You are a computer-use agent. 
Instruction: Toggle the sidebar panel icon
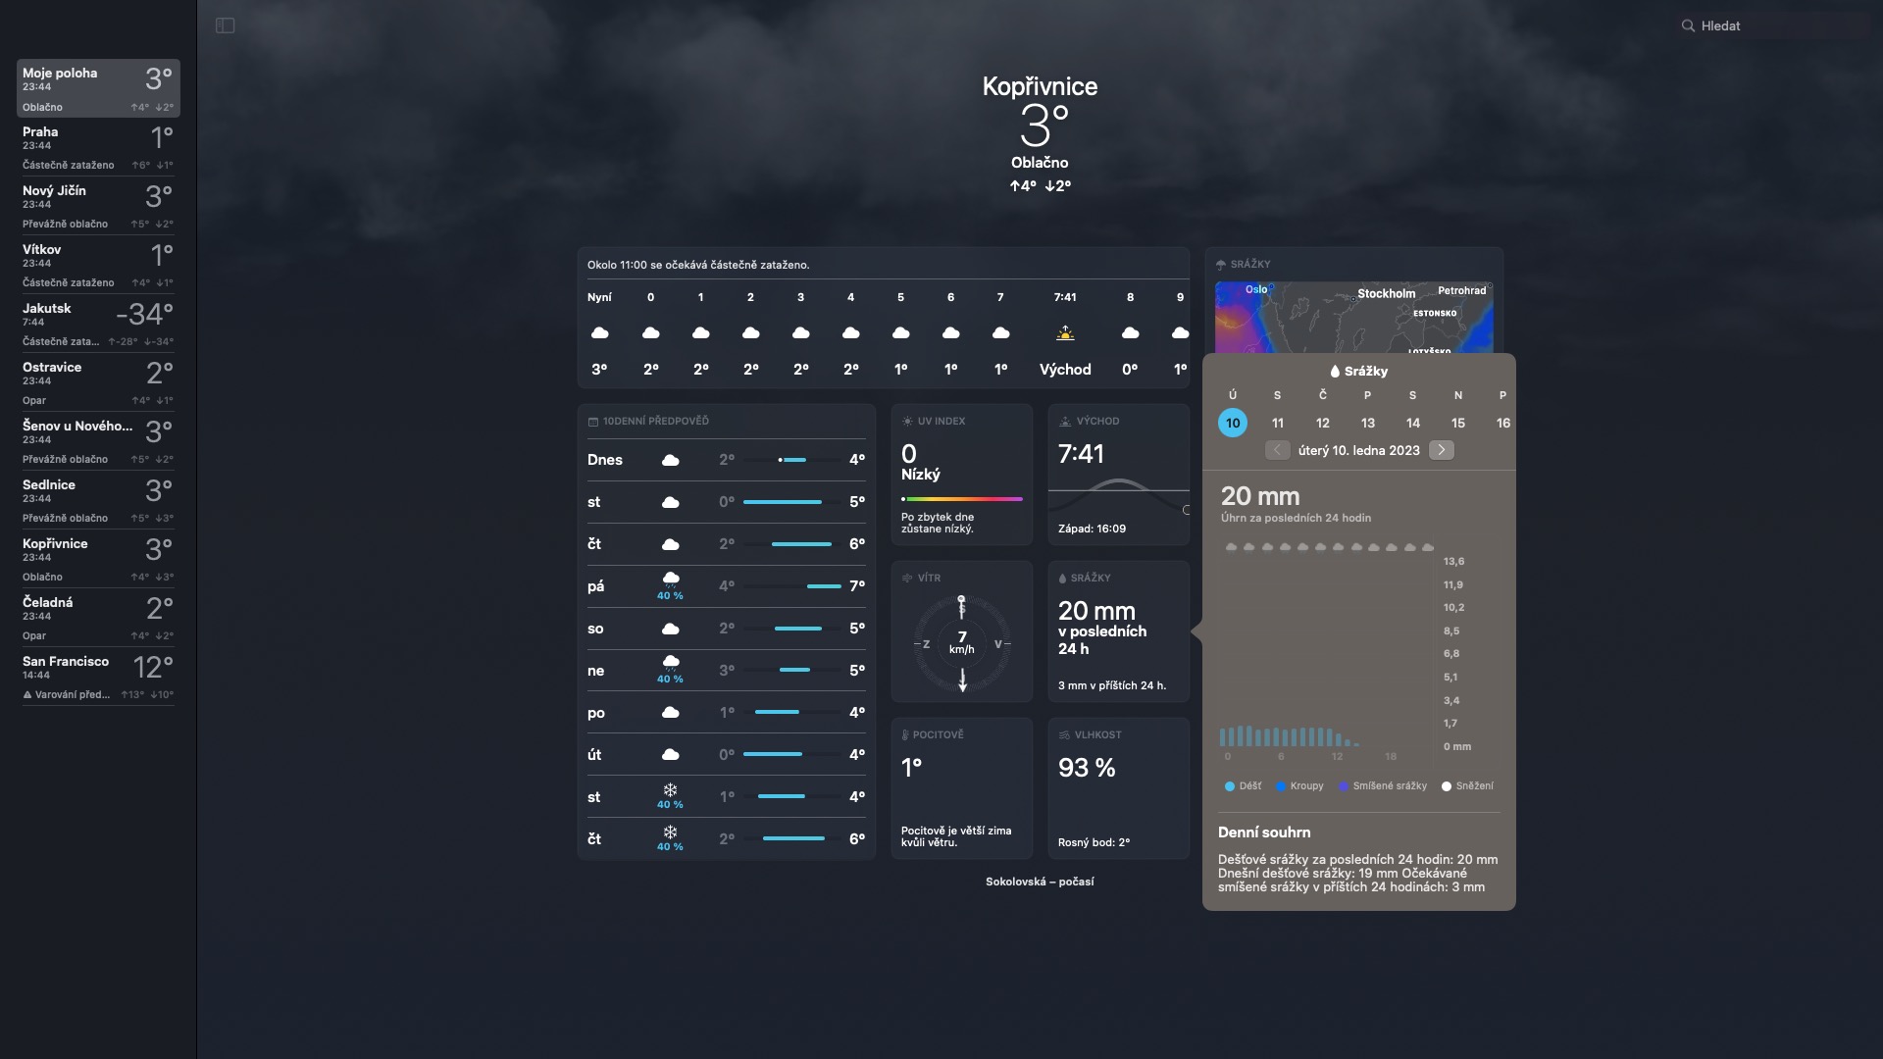225,25
